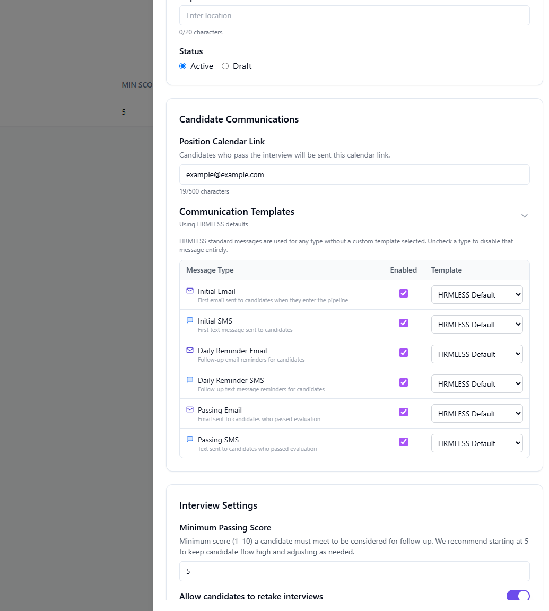The height and width of the screenshot is (611, 549).
Task: Click the Daily Reminder Email envelope icon
Action: point(190,350)
